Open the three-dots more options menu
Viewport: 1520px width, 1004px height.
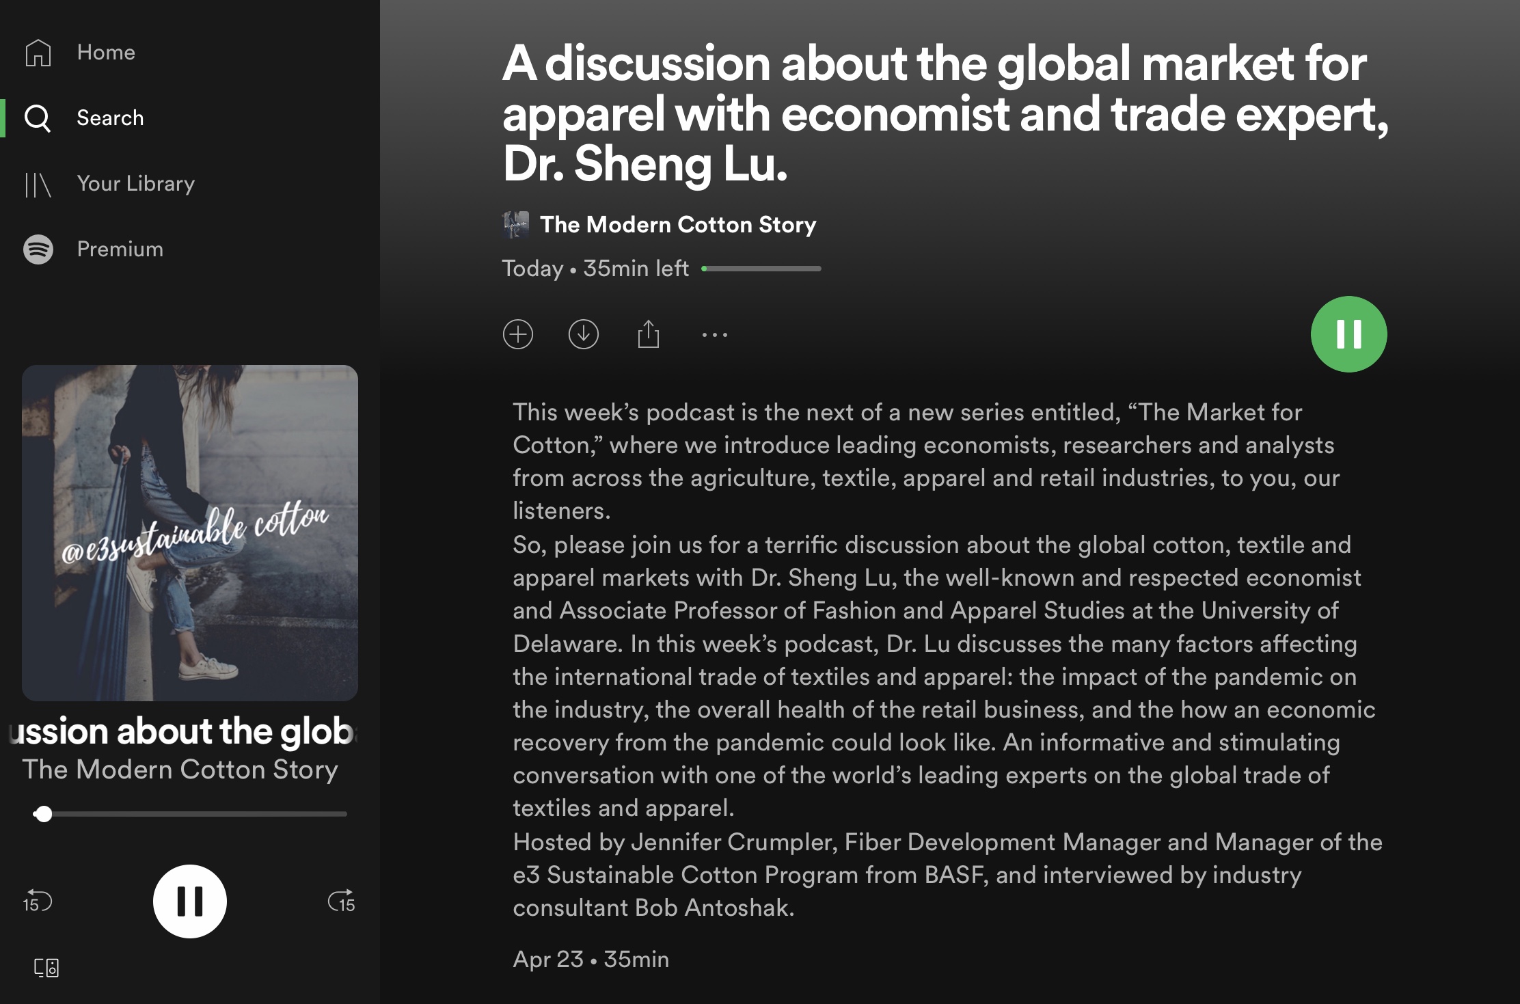pyautogui.click(x=715, y=335)
